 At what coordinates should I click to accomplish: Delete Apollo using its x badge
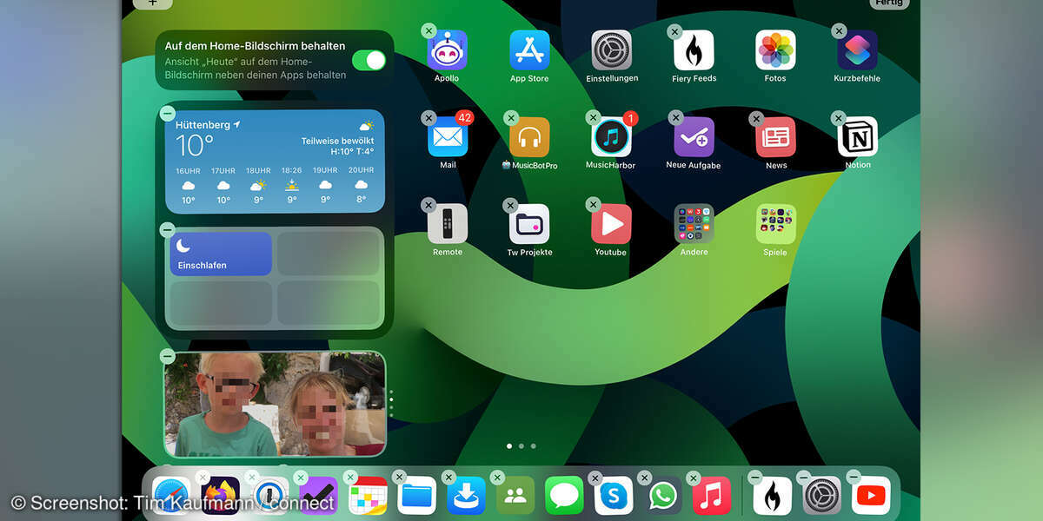[x=428, y=31]
